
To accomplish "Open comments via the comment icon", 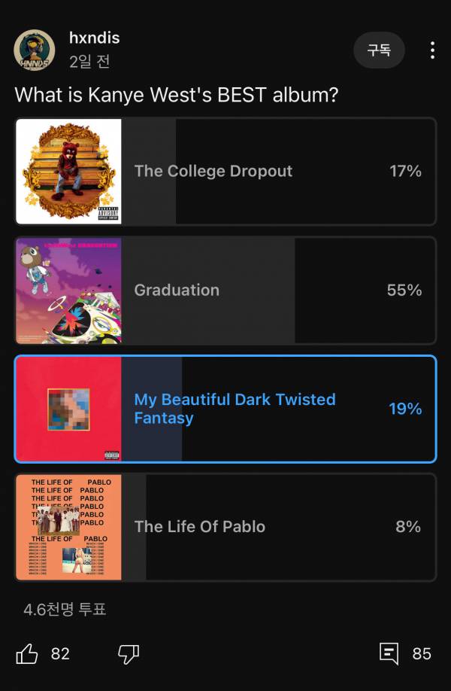I will click(x=389, y=653).
